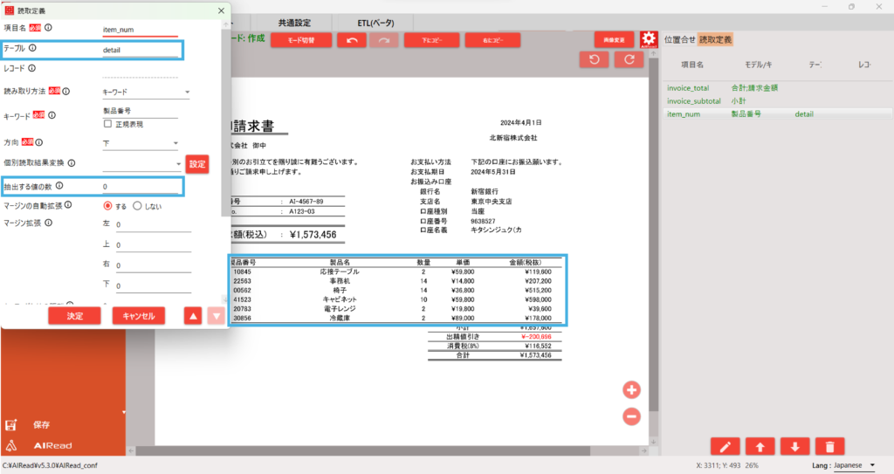Click the zoom in plus button
894x474 pixels.
pos(631,389)
